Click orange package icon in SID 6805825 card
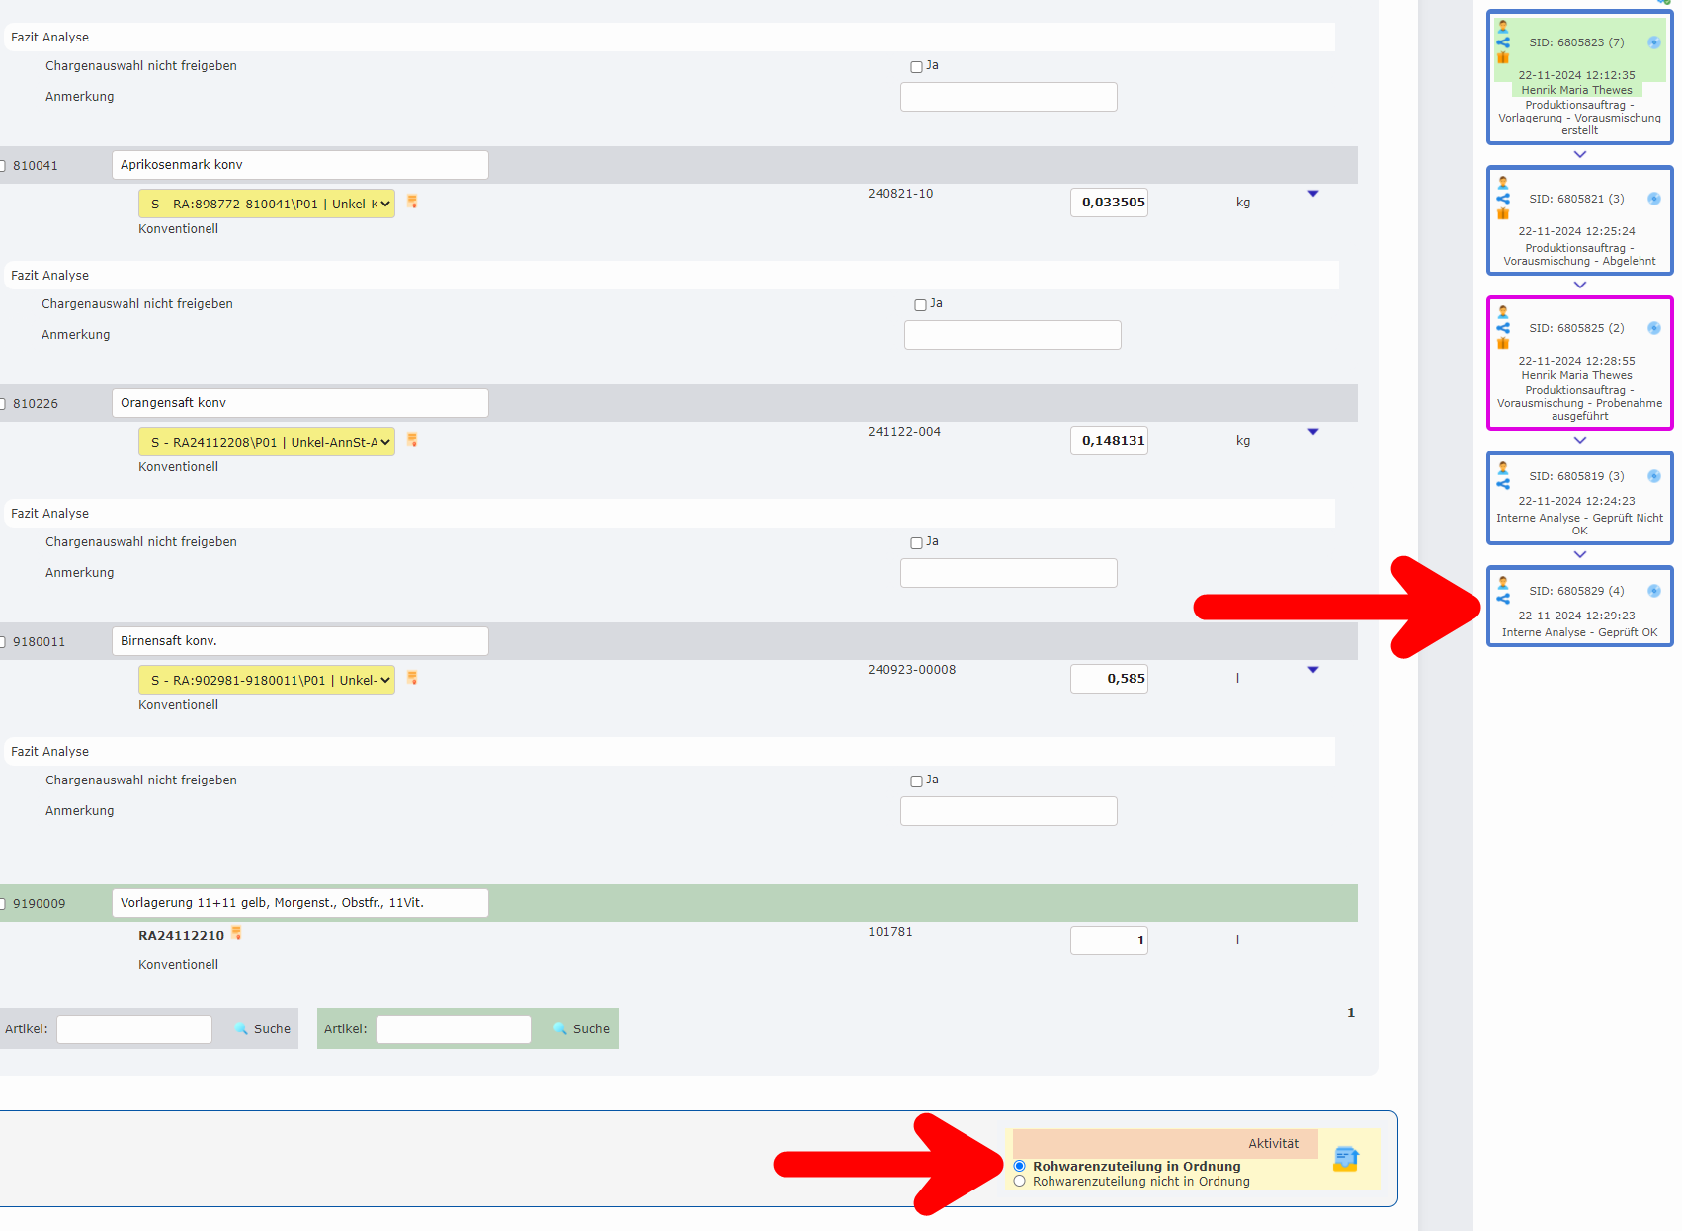This screenshot has width=1682, height=1231. tap(1503, 344)
